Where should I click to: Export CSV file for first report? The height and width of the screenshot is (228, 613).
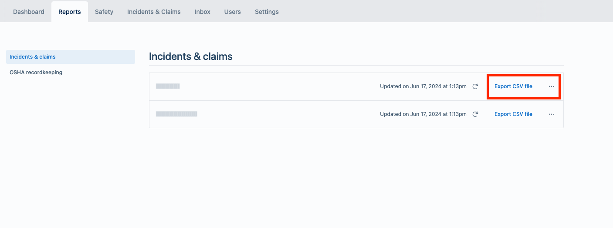pos(513,86)
